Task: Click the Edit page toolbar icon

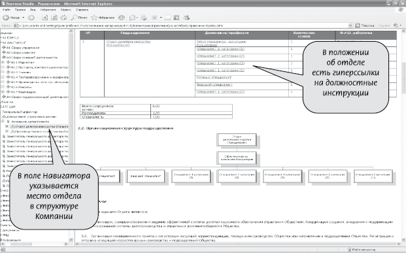Action: (154, 18)
